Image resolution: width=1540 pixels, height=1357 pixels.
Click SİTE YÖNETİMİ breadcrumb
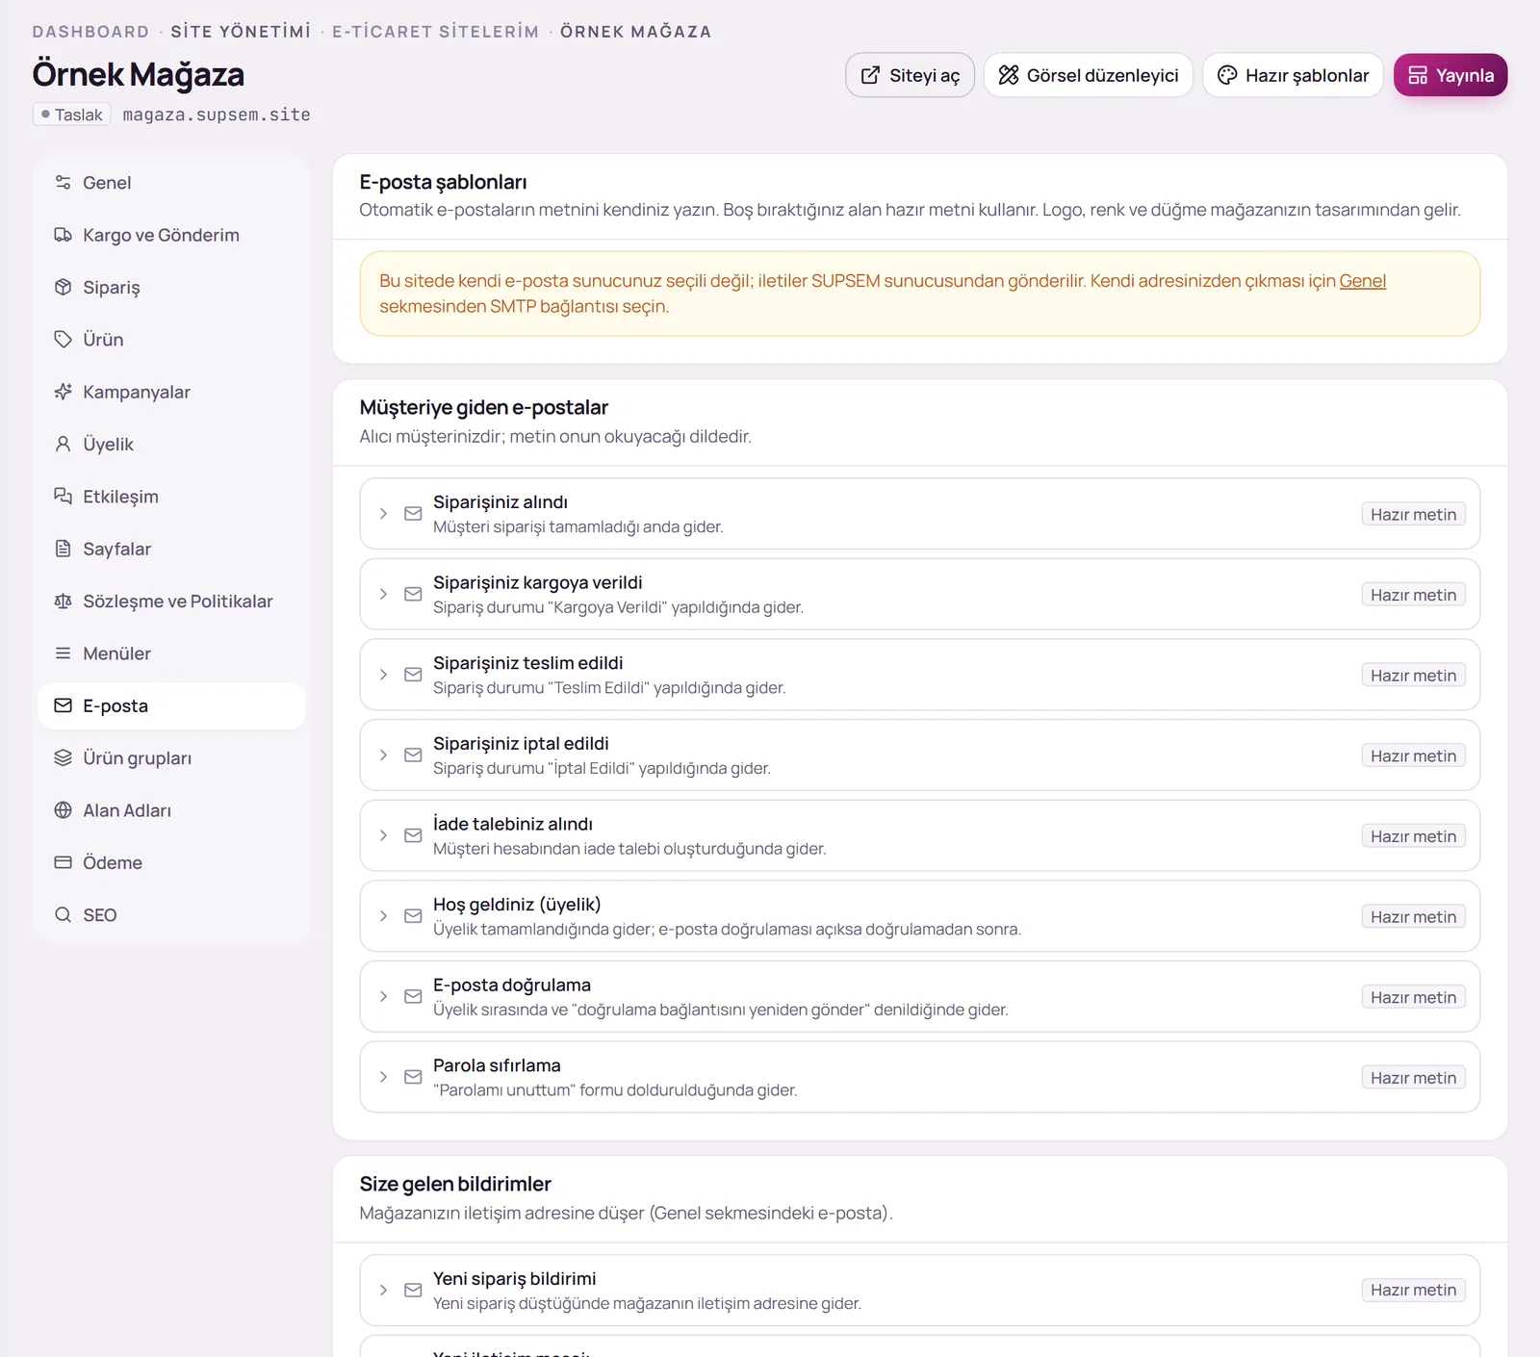click(241, 32)
